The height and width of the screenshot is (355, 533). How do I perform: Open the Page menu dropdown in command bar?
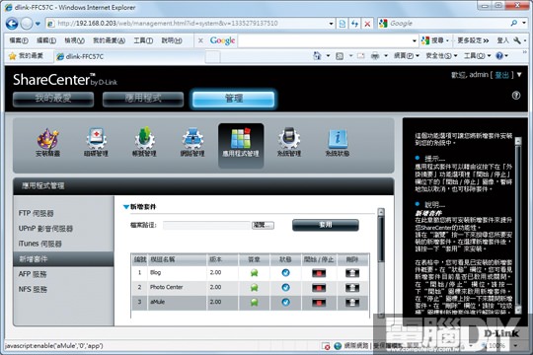[x=407, y=55]
